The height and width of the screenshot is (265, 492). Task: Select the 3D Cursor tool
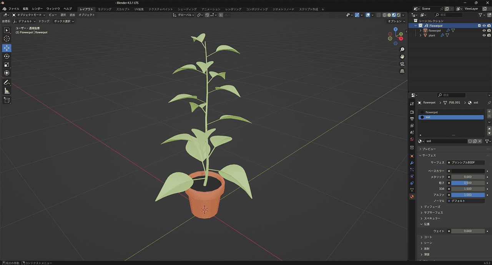(x=7, y=39)
